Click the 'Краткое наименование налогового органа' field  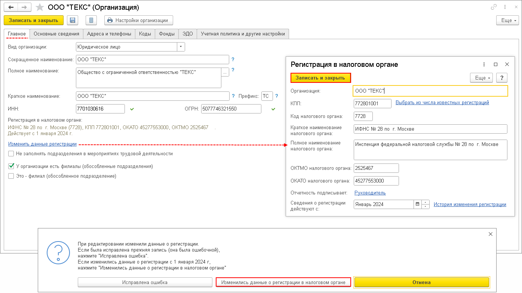[430, 129]
